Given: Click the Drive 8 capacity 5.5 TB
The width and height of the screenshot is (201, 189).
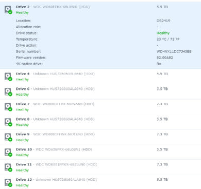Looking at the screenshot, I should point(162,119).
